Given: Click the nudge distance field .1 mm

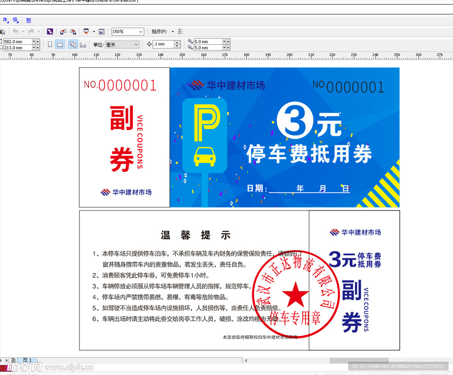Looking at the screenshot, I should [x=163, y=44].
